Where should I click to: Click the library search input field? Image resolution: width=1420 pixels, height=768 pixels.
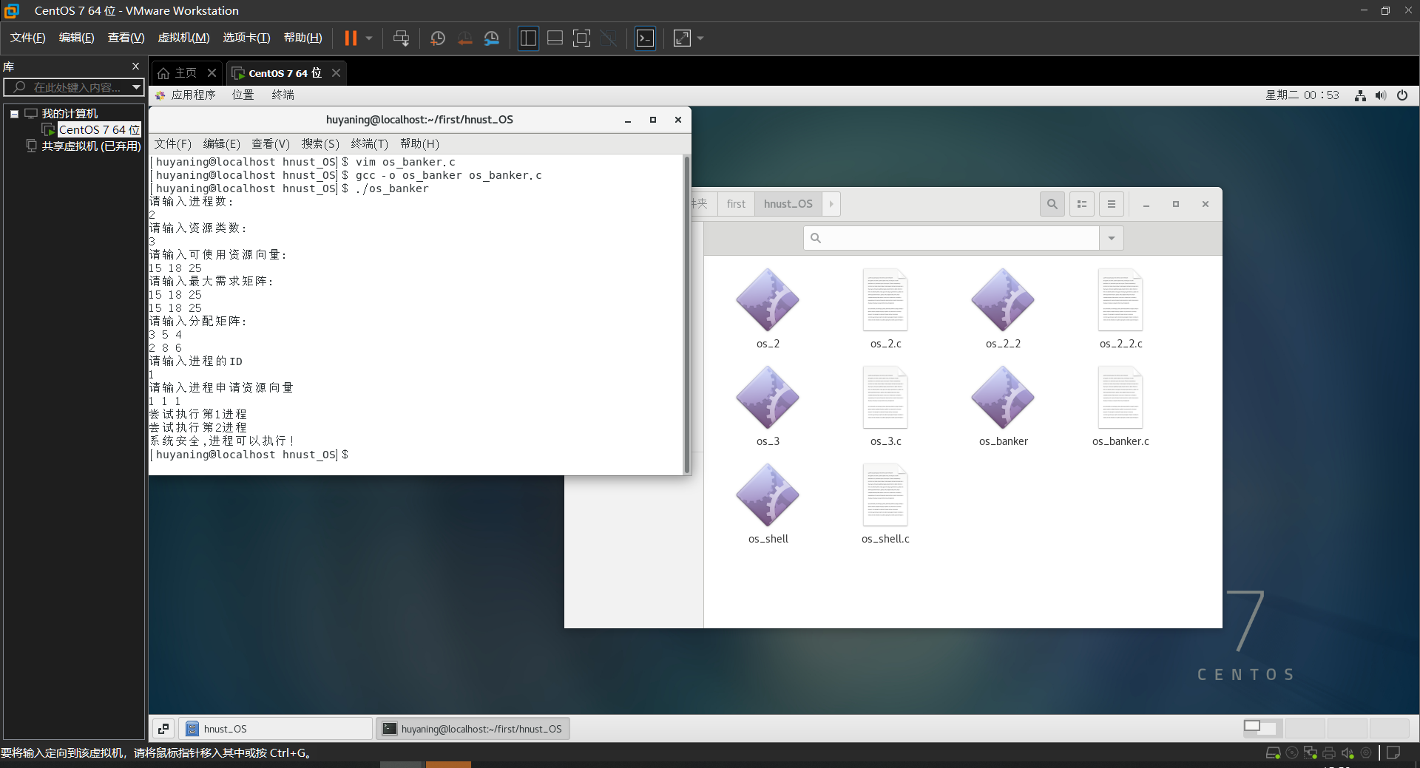pos(74,87)
